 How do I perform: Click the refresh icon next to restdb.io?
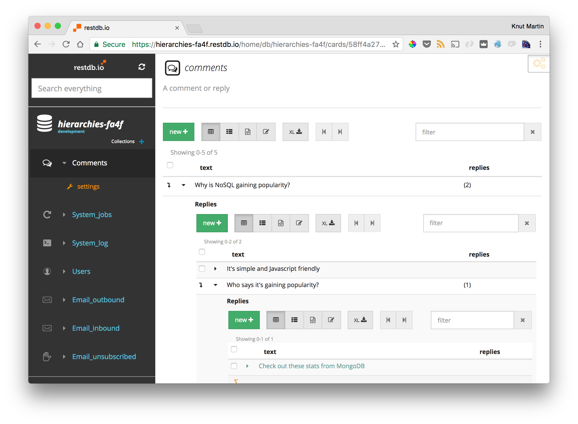(x=142, y=67)
